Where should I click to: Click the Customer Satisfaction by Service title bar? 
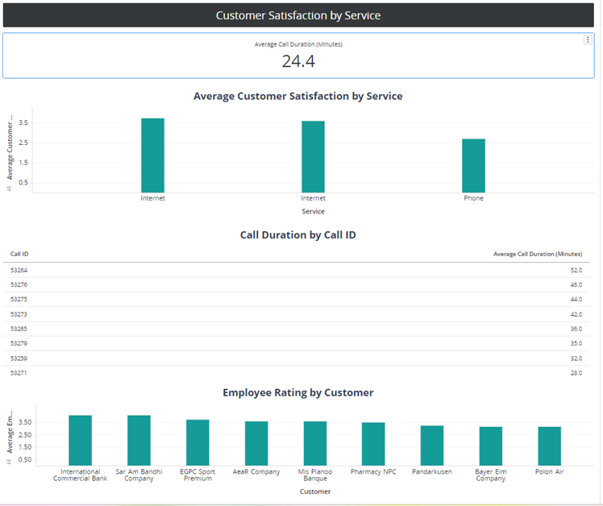coord(297,15)
